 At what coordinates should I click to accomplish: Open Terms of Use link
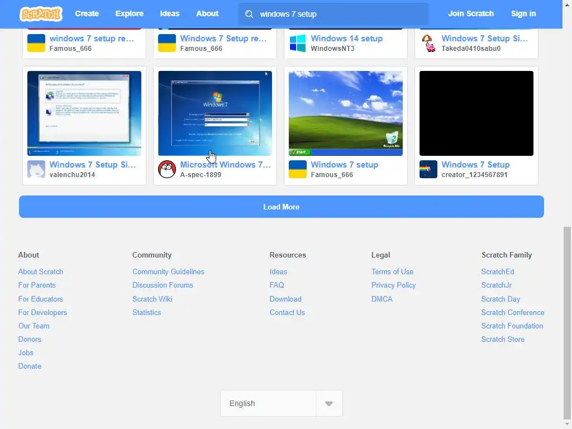click(x=392, y=272)
